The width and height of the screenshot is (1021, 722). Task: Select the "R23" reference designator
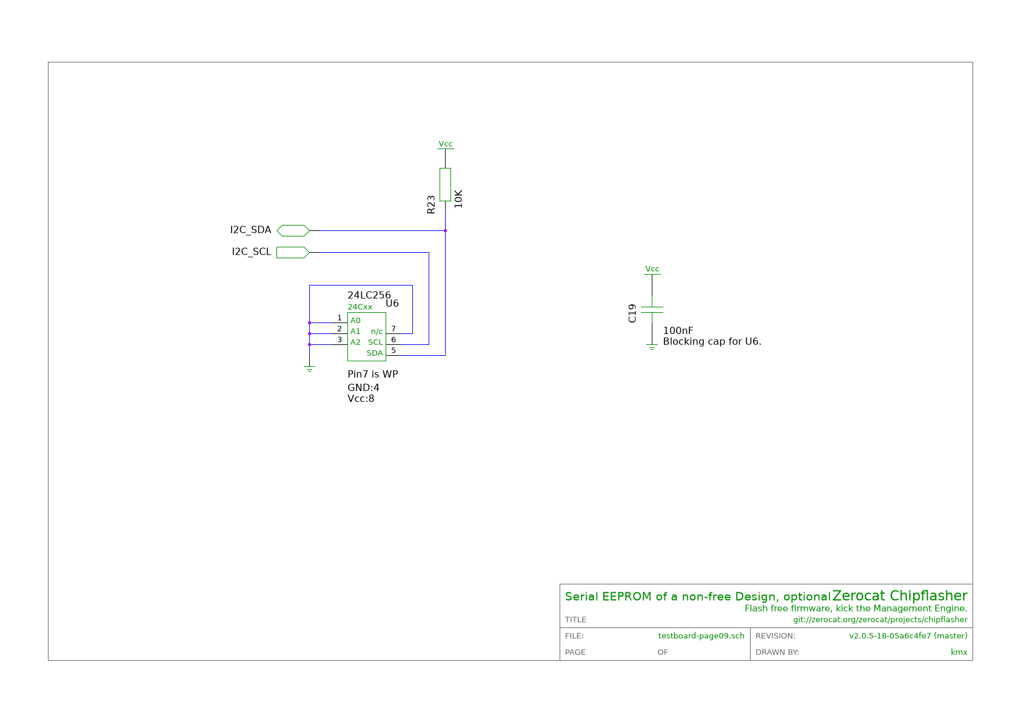pos(431,204)
